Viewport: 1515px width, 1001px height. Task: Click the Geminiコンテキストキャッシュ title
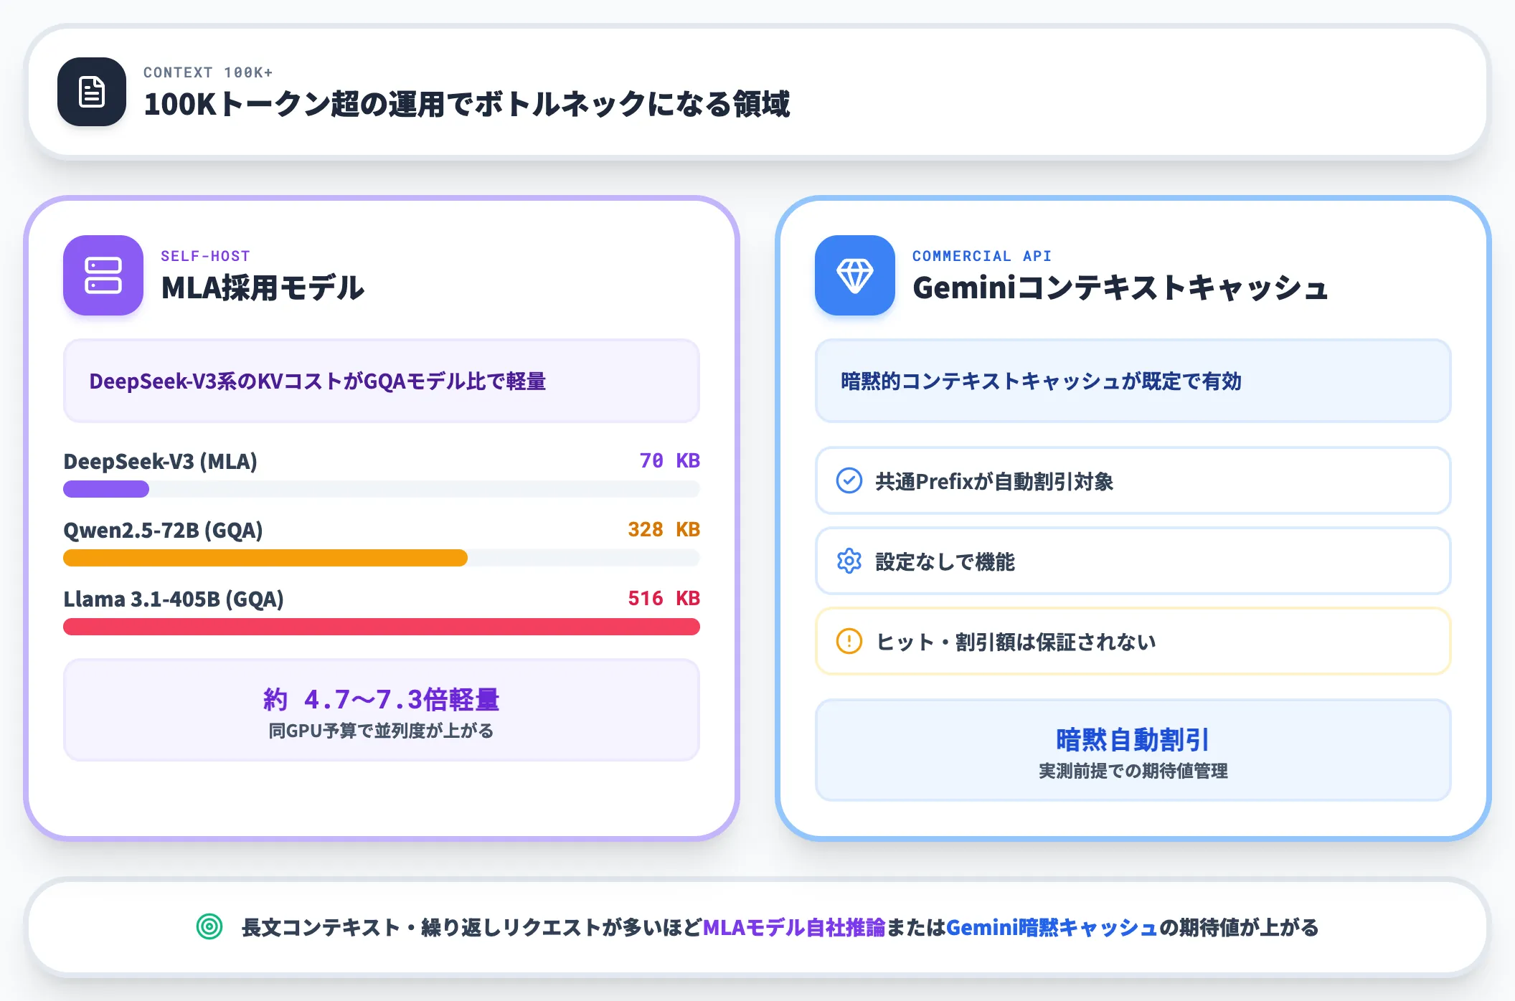pos(1120,288)
